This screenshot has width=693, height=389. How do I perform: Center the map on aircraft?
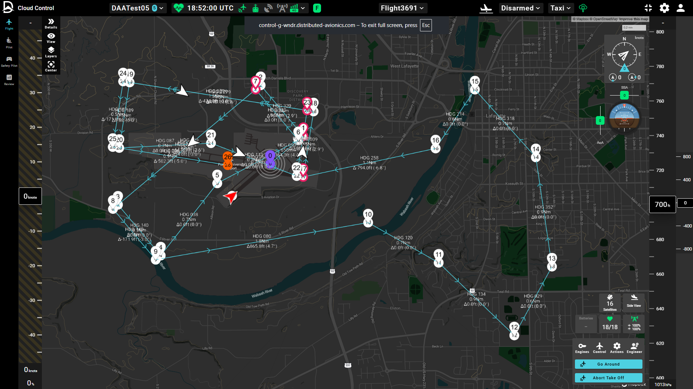[x=51, y=66]
